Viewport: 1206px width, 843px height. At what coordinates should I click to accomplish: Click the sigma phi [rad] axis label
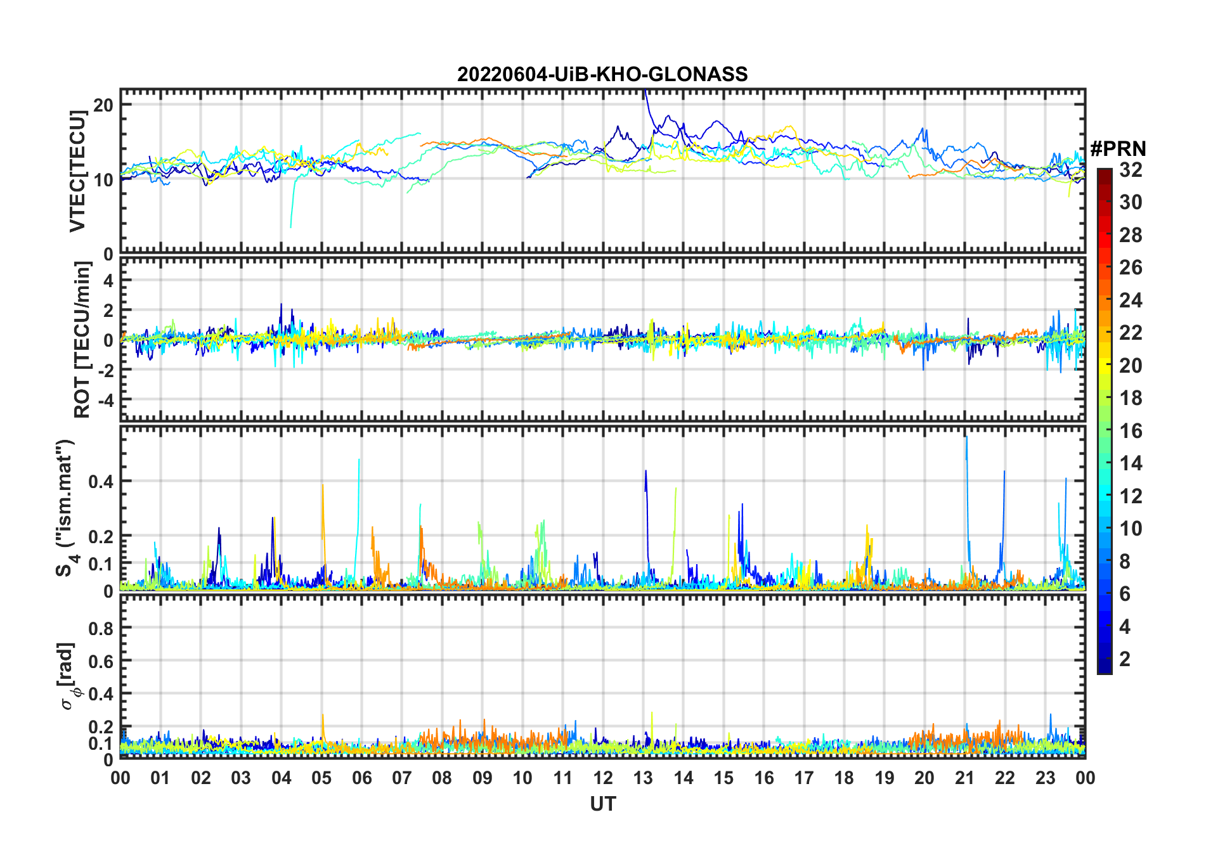coord(67,676)
